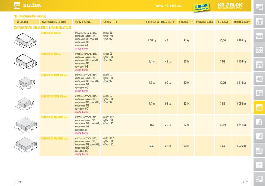This screenshot has width=265, height=186.
Task: Click the '127 kg' weight per m² value
Action: click(186, 125)
